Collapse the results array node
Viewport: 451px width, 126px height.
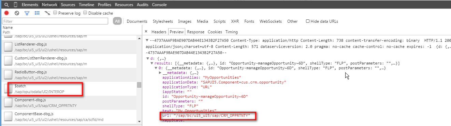[152, 64]
